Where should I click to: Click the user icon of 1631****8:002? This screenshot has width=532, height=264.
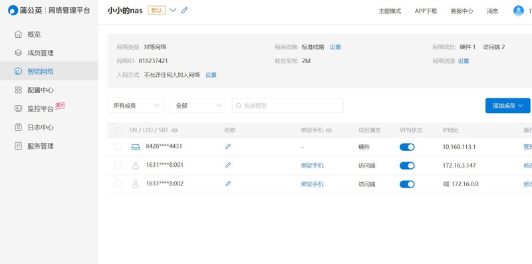tap(136, 184)
